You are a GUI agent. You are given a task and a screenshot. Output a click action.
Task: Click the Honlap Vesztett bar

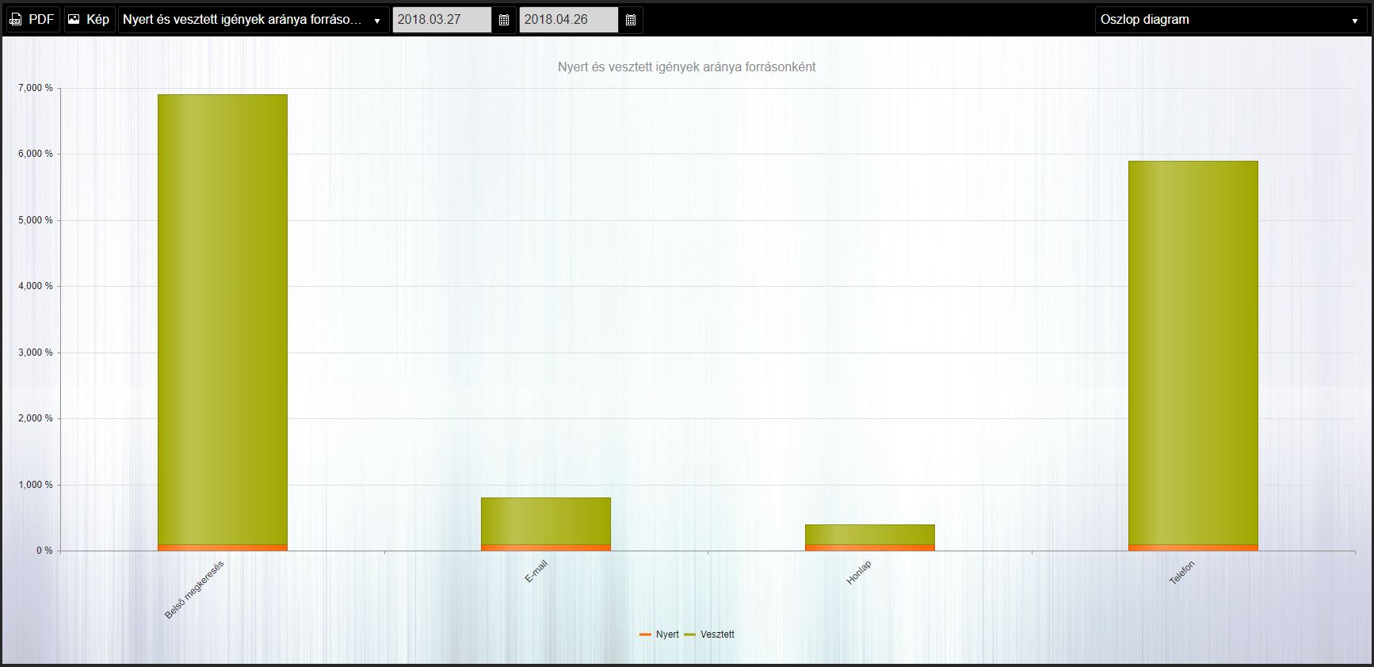pyautogui.click(x=870, y=535)
